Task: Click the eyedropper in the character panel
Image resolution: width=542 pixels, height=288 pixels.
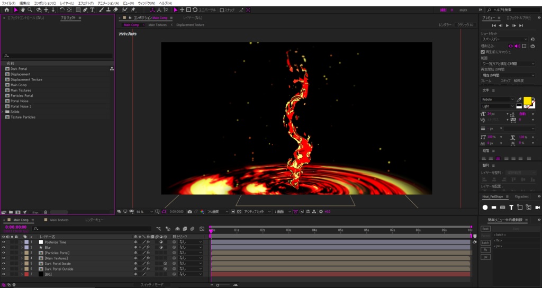Action: coord(519,100)
